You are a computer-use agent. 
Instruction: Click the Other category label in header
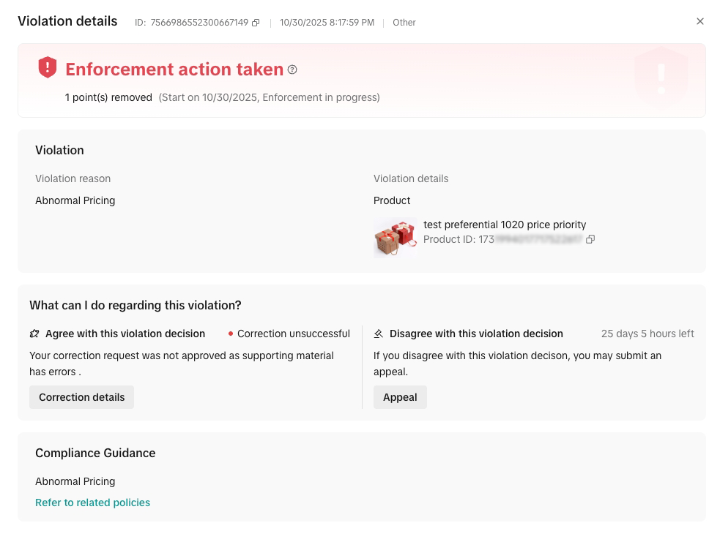point(404,23)
